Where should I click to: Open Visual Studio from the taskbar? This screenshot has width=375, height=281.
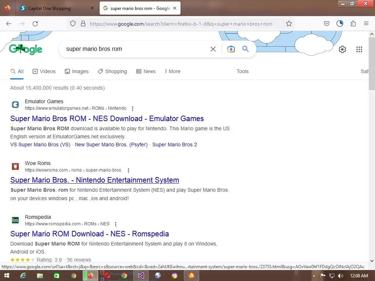coord(141,276)
